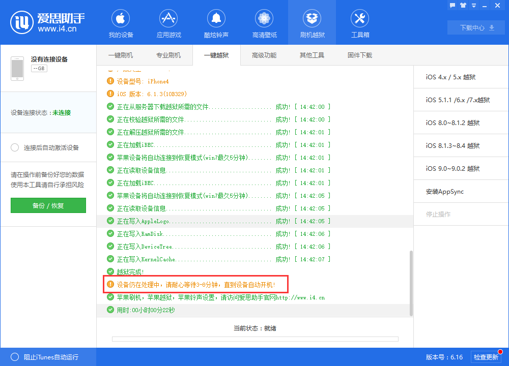Click the --GB storage badge
Screen dimensions: 509x366
(x=39, y=69)
